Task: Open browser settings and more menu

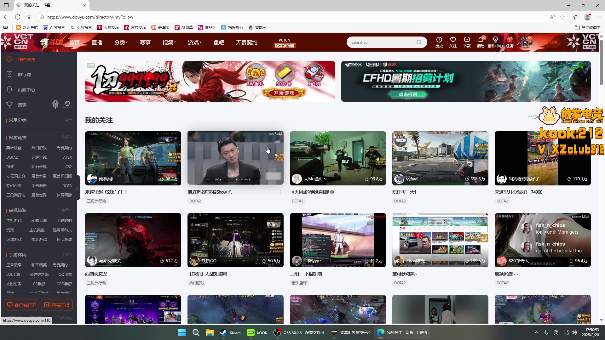Action: pos(599,17)
